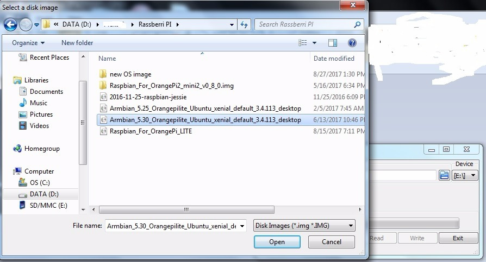Open the 'new OS image' folder
Screen dimensions: 486x262
tap(130, 74)
